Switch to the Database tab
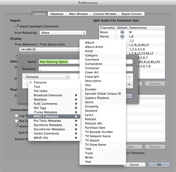 click(x=57, y=14)
